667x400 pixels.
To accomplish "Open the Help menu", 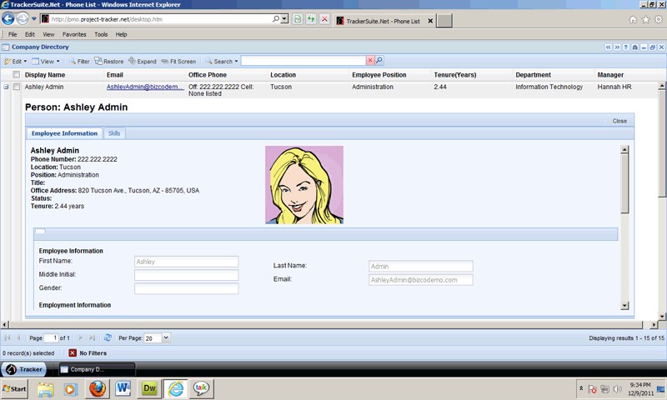I will pos(121,34).
